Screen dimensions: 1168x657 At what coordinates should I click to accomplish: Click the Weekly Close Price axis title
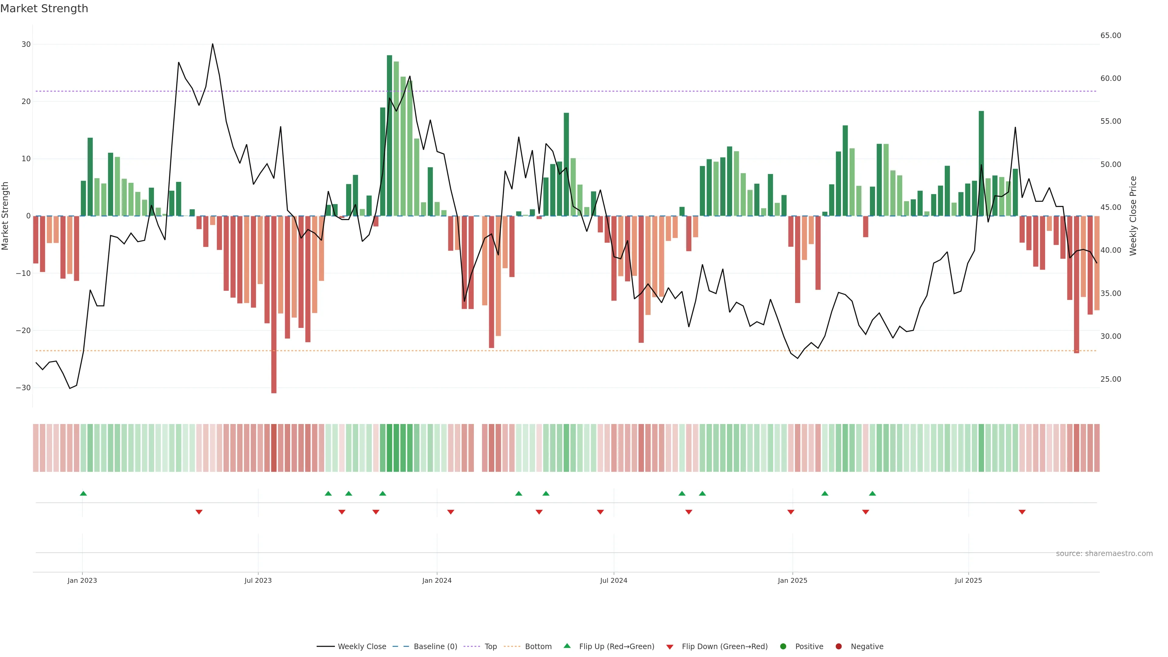1133,216
